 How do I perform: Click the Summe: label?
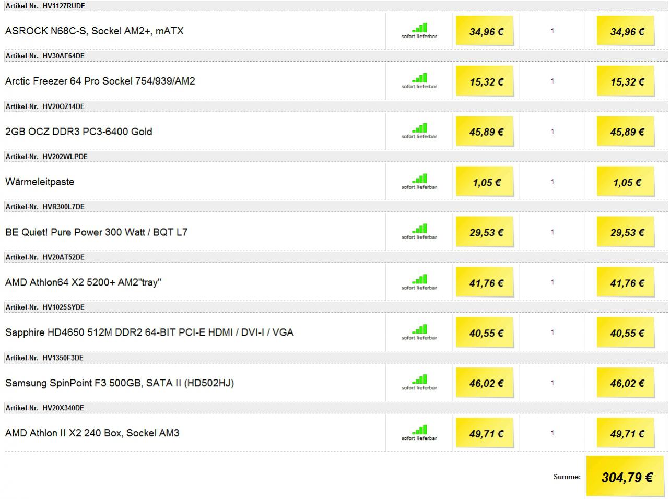point(567,477)
